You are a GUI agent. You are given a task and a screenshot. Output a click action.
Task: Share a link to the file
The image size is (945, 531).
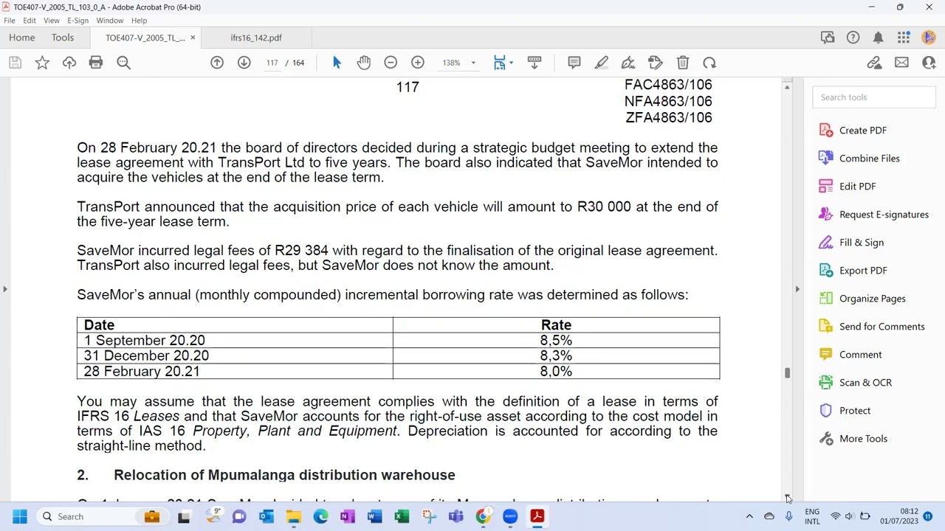click(x=874, y=63)
